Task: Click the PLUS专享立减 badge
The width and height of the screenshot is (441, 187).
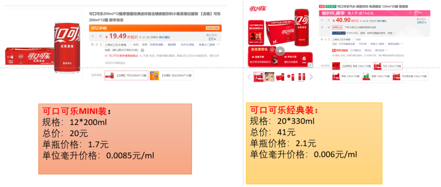Action: [339, 33]
